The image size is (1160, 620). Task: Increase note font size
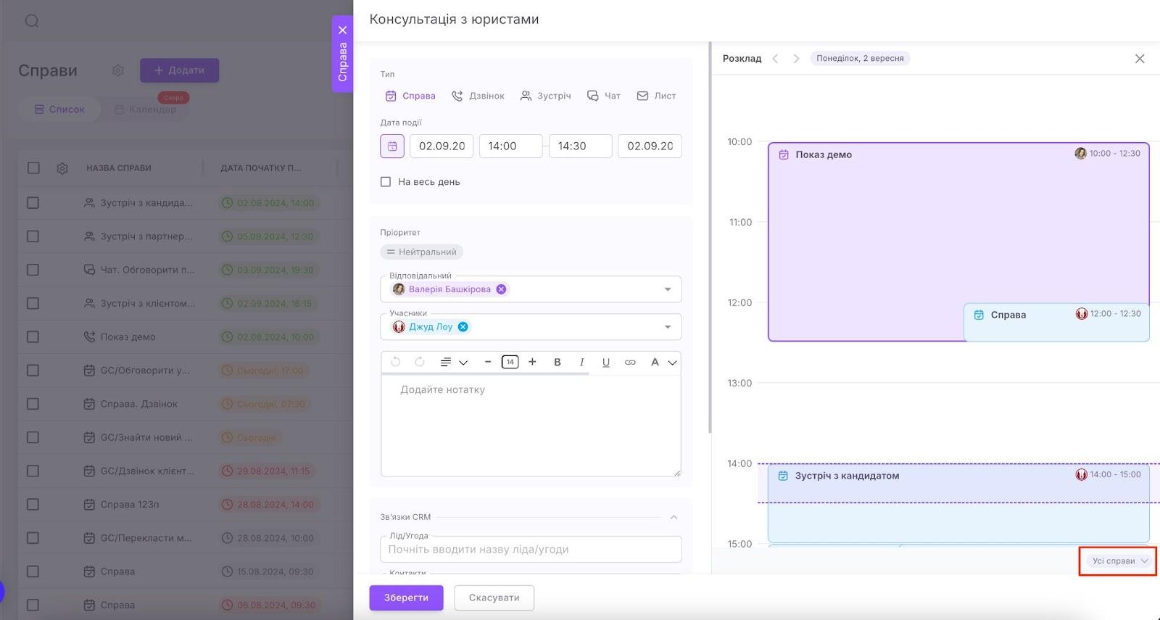click(x=532, y=362)
